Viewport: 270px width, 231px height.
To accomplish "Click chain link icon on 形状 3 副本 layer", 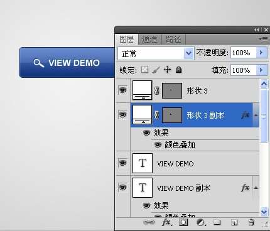I will 157,115.
